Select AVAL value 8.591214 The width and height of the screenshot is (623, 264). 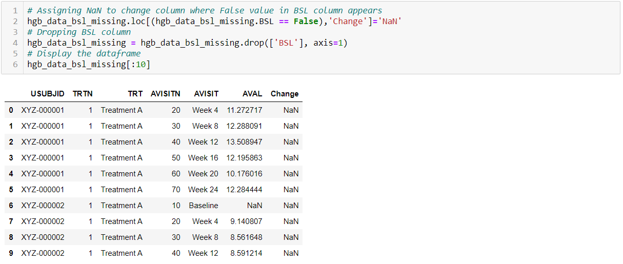point(246,253)
